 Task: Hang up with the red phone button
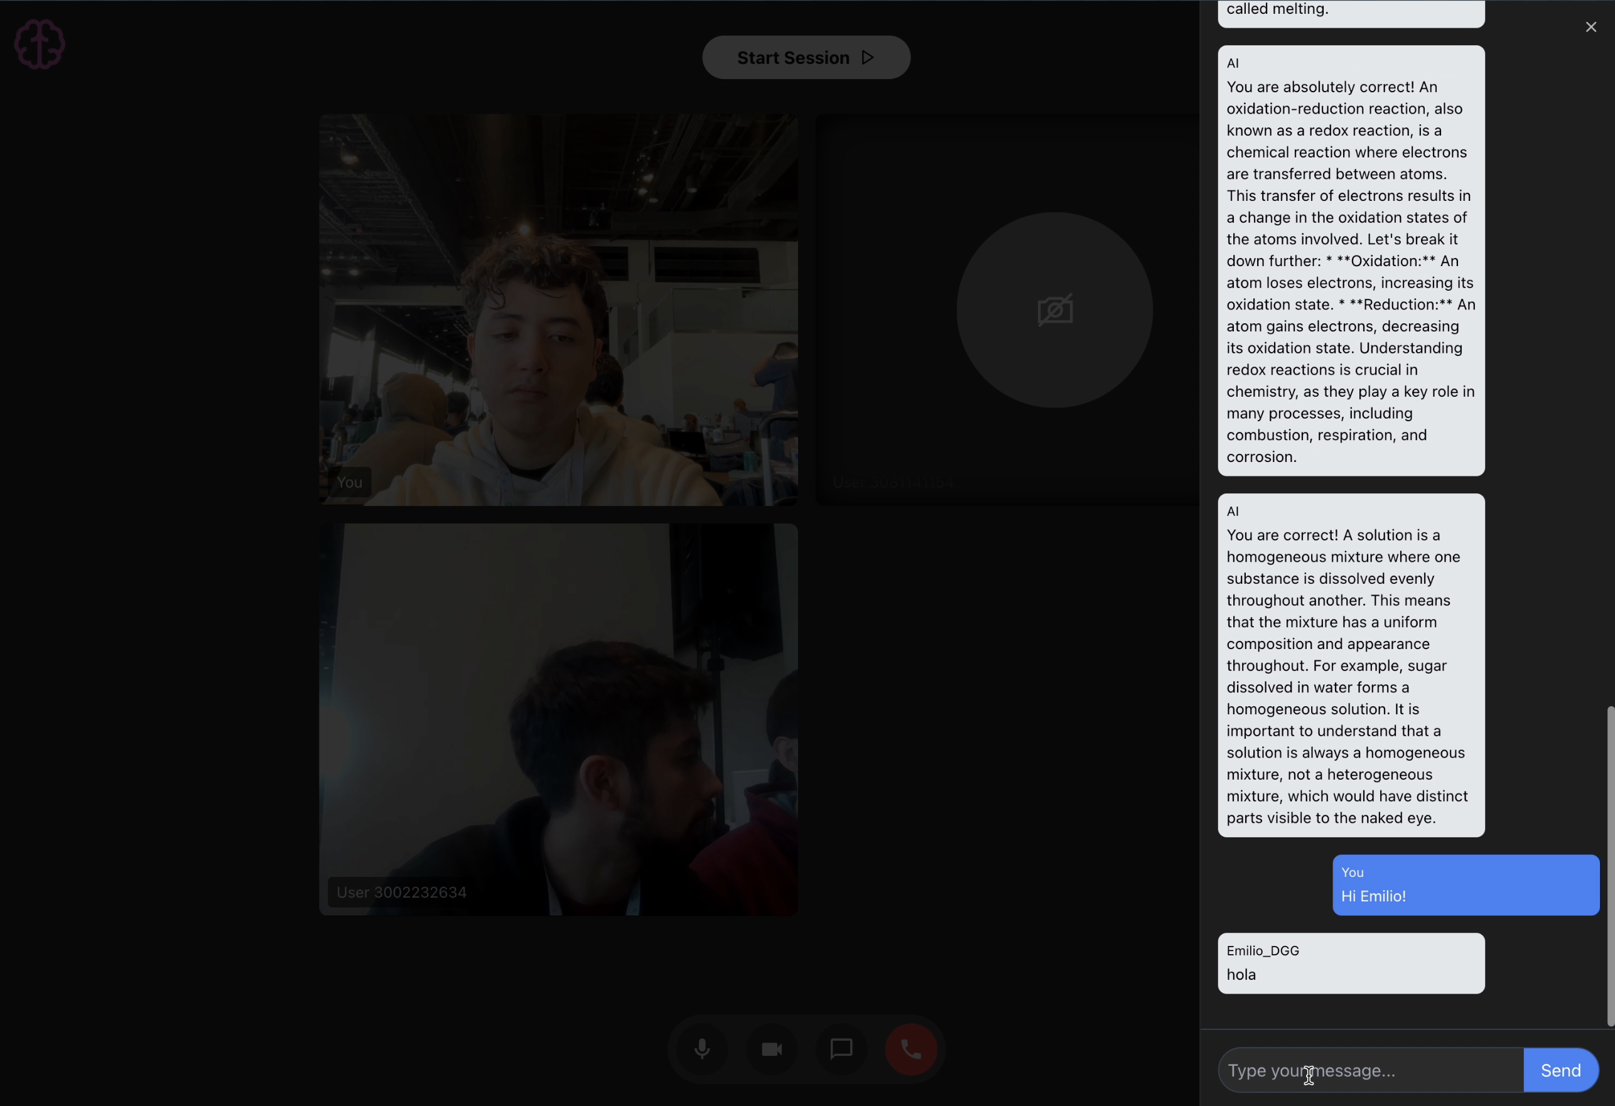click(x=910, y=1048)
